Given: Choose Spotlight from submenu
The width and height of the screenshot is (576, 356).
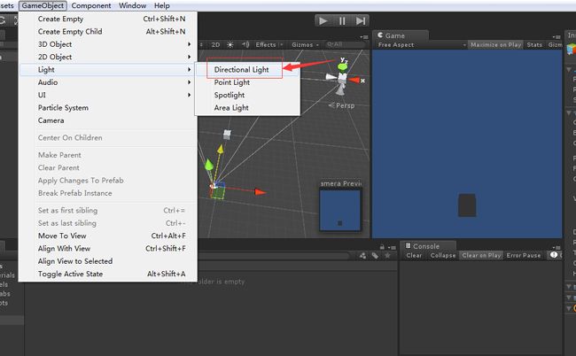Looking at the screenshot, I should click(x=247, y=95).
